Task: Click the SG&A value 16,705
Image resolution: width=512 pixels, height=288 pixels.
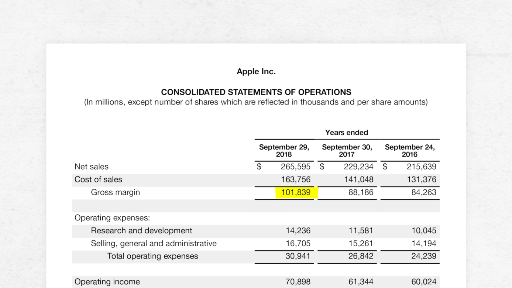Action: click(298, 244)
